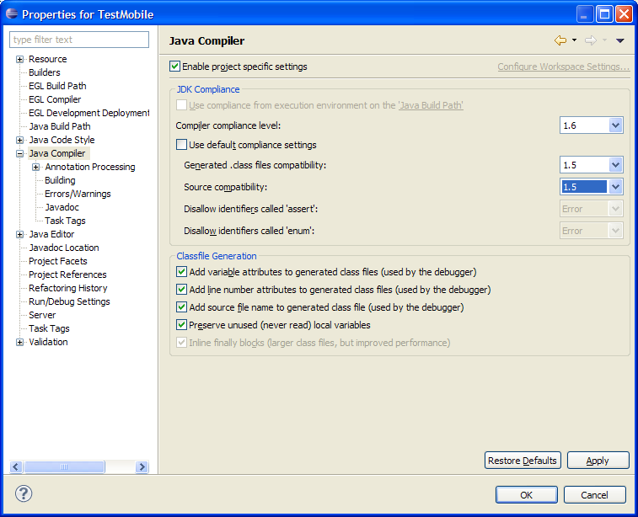Select Builders in the tree

pos(45,72)
